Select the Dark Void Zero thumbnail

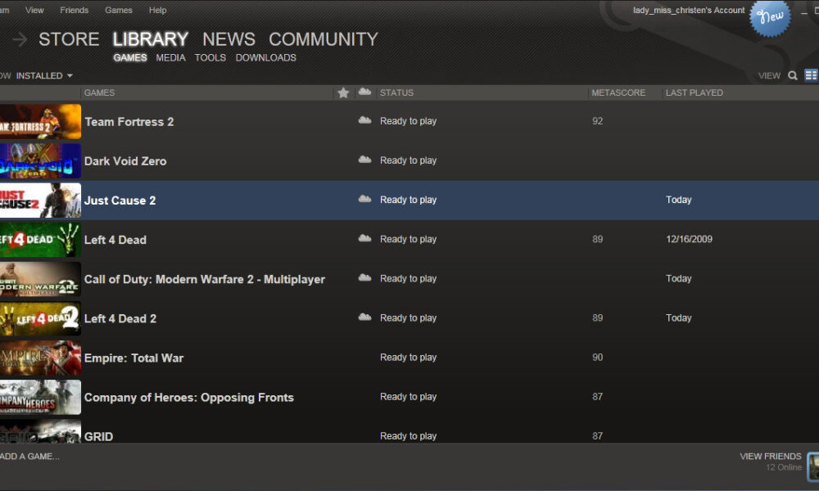click(x=40, y=160)
